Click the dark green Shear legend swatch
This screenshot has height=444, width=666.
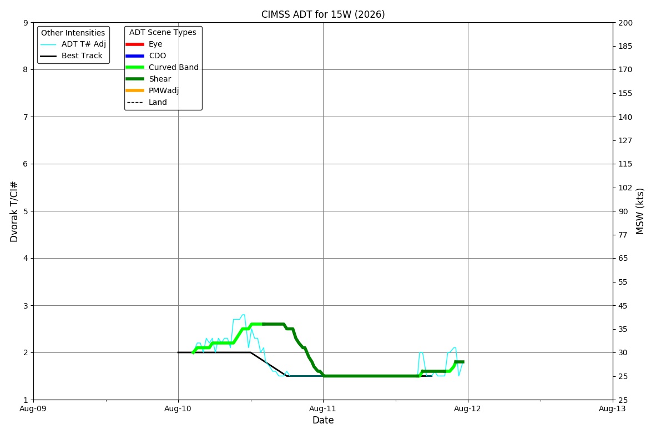(135, 79)
